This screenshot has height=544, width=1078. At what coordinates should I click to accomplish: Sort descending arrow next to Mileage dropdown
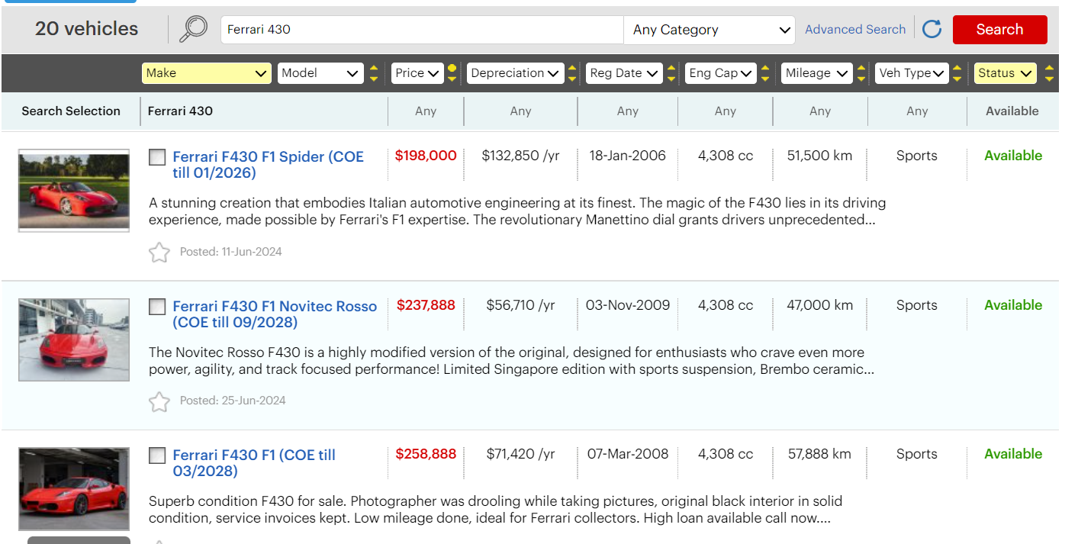pyautogui.click(x=861, y=79)
